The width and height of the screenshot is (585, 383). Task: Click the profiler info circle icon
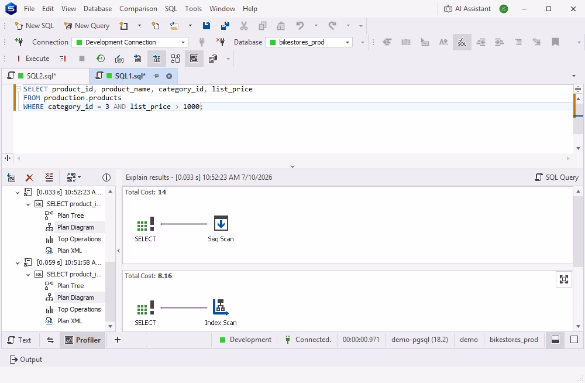point(106,177)
